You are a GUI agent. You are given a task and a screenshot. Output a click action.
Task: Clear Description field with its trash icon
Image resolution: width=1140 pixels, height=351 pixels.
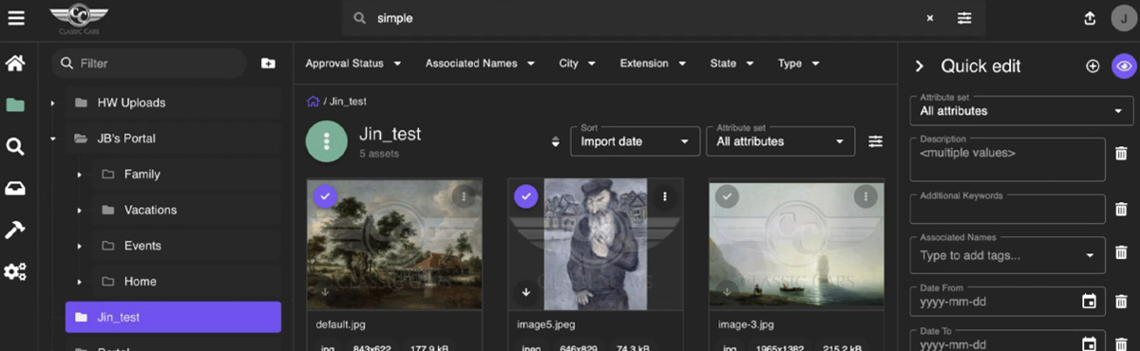[x=1121, y=153]
